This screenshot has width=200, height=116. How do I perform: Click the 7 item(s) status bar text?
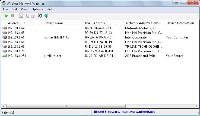point(8,112)
